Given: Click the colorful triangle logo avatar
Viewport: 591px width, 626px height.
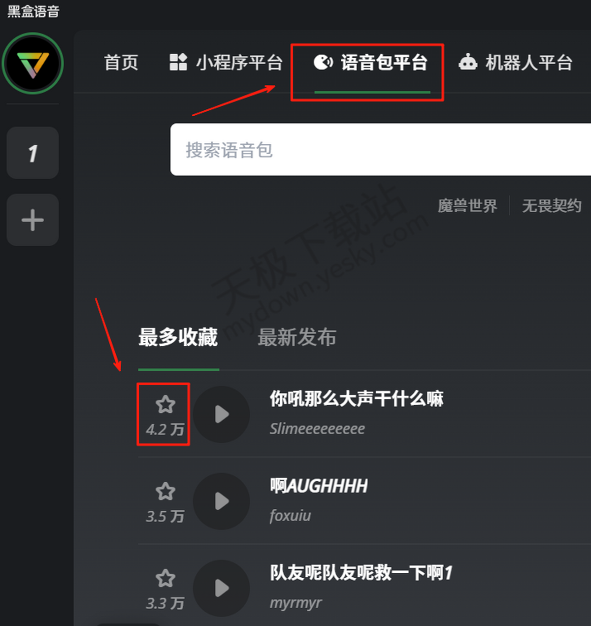Looking at the screenshot, I should [x=33, y=63].
